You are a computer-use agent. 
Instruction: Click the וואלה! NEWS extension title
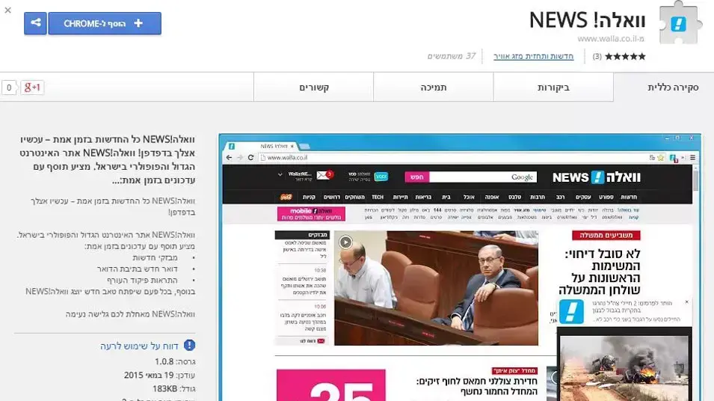click(x=588, y=20)
